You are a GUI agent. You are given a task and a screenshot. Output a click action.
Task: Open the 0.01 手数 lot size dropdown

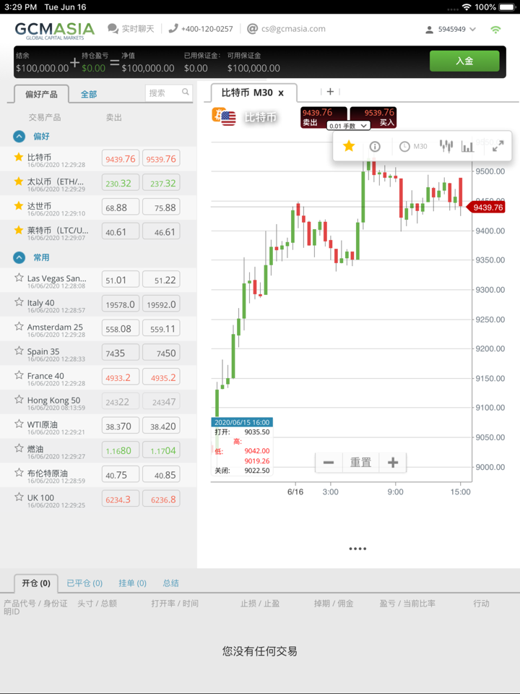[348, 126]
